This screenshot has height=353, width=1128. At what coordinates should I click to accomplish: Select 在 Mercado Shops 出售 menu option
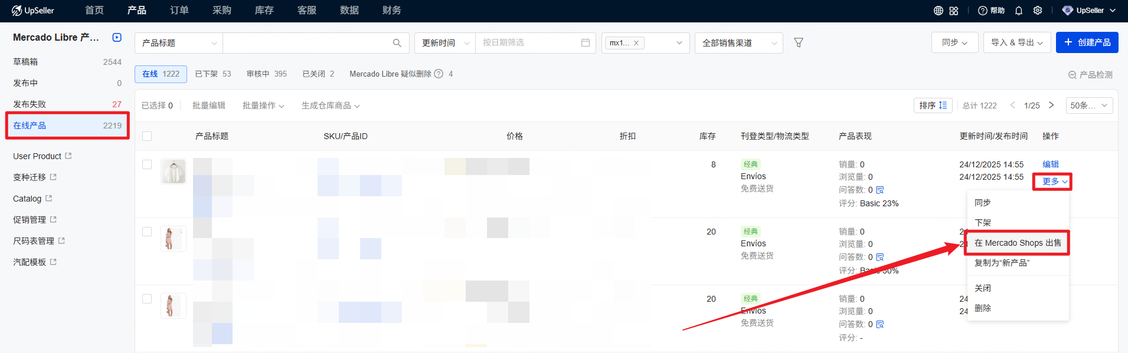(1017, 243)
